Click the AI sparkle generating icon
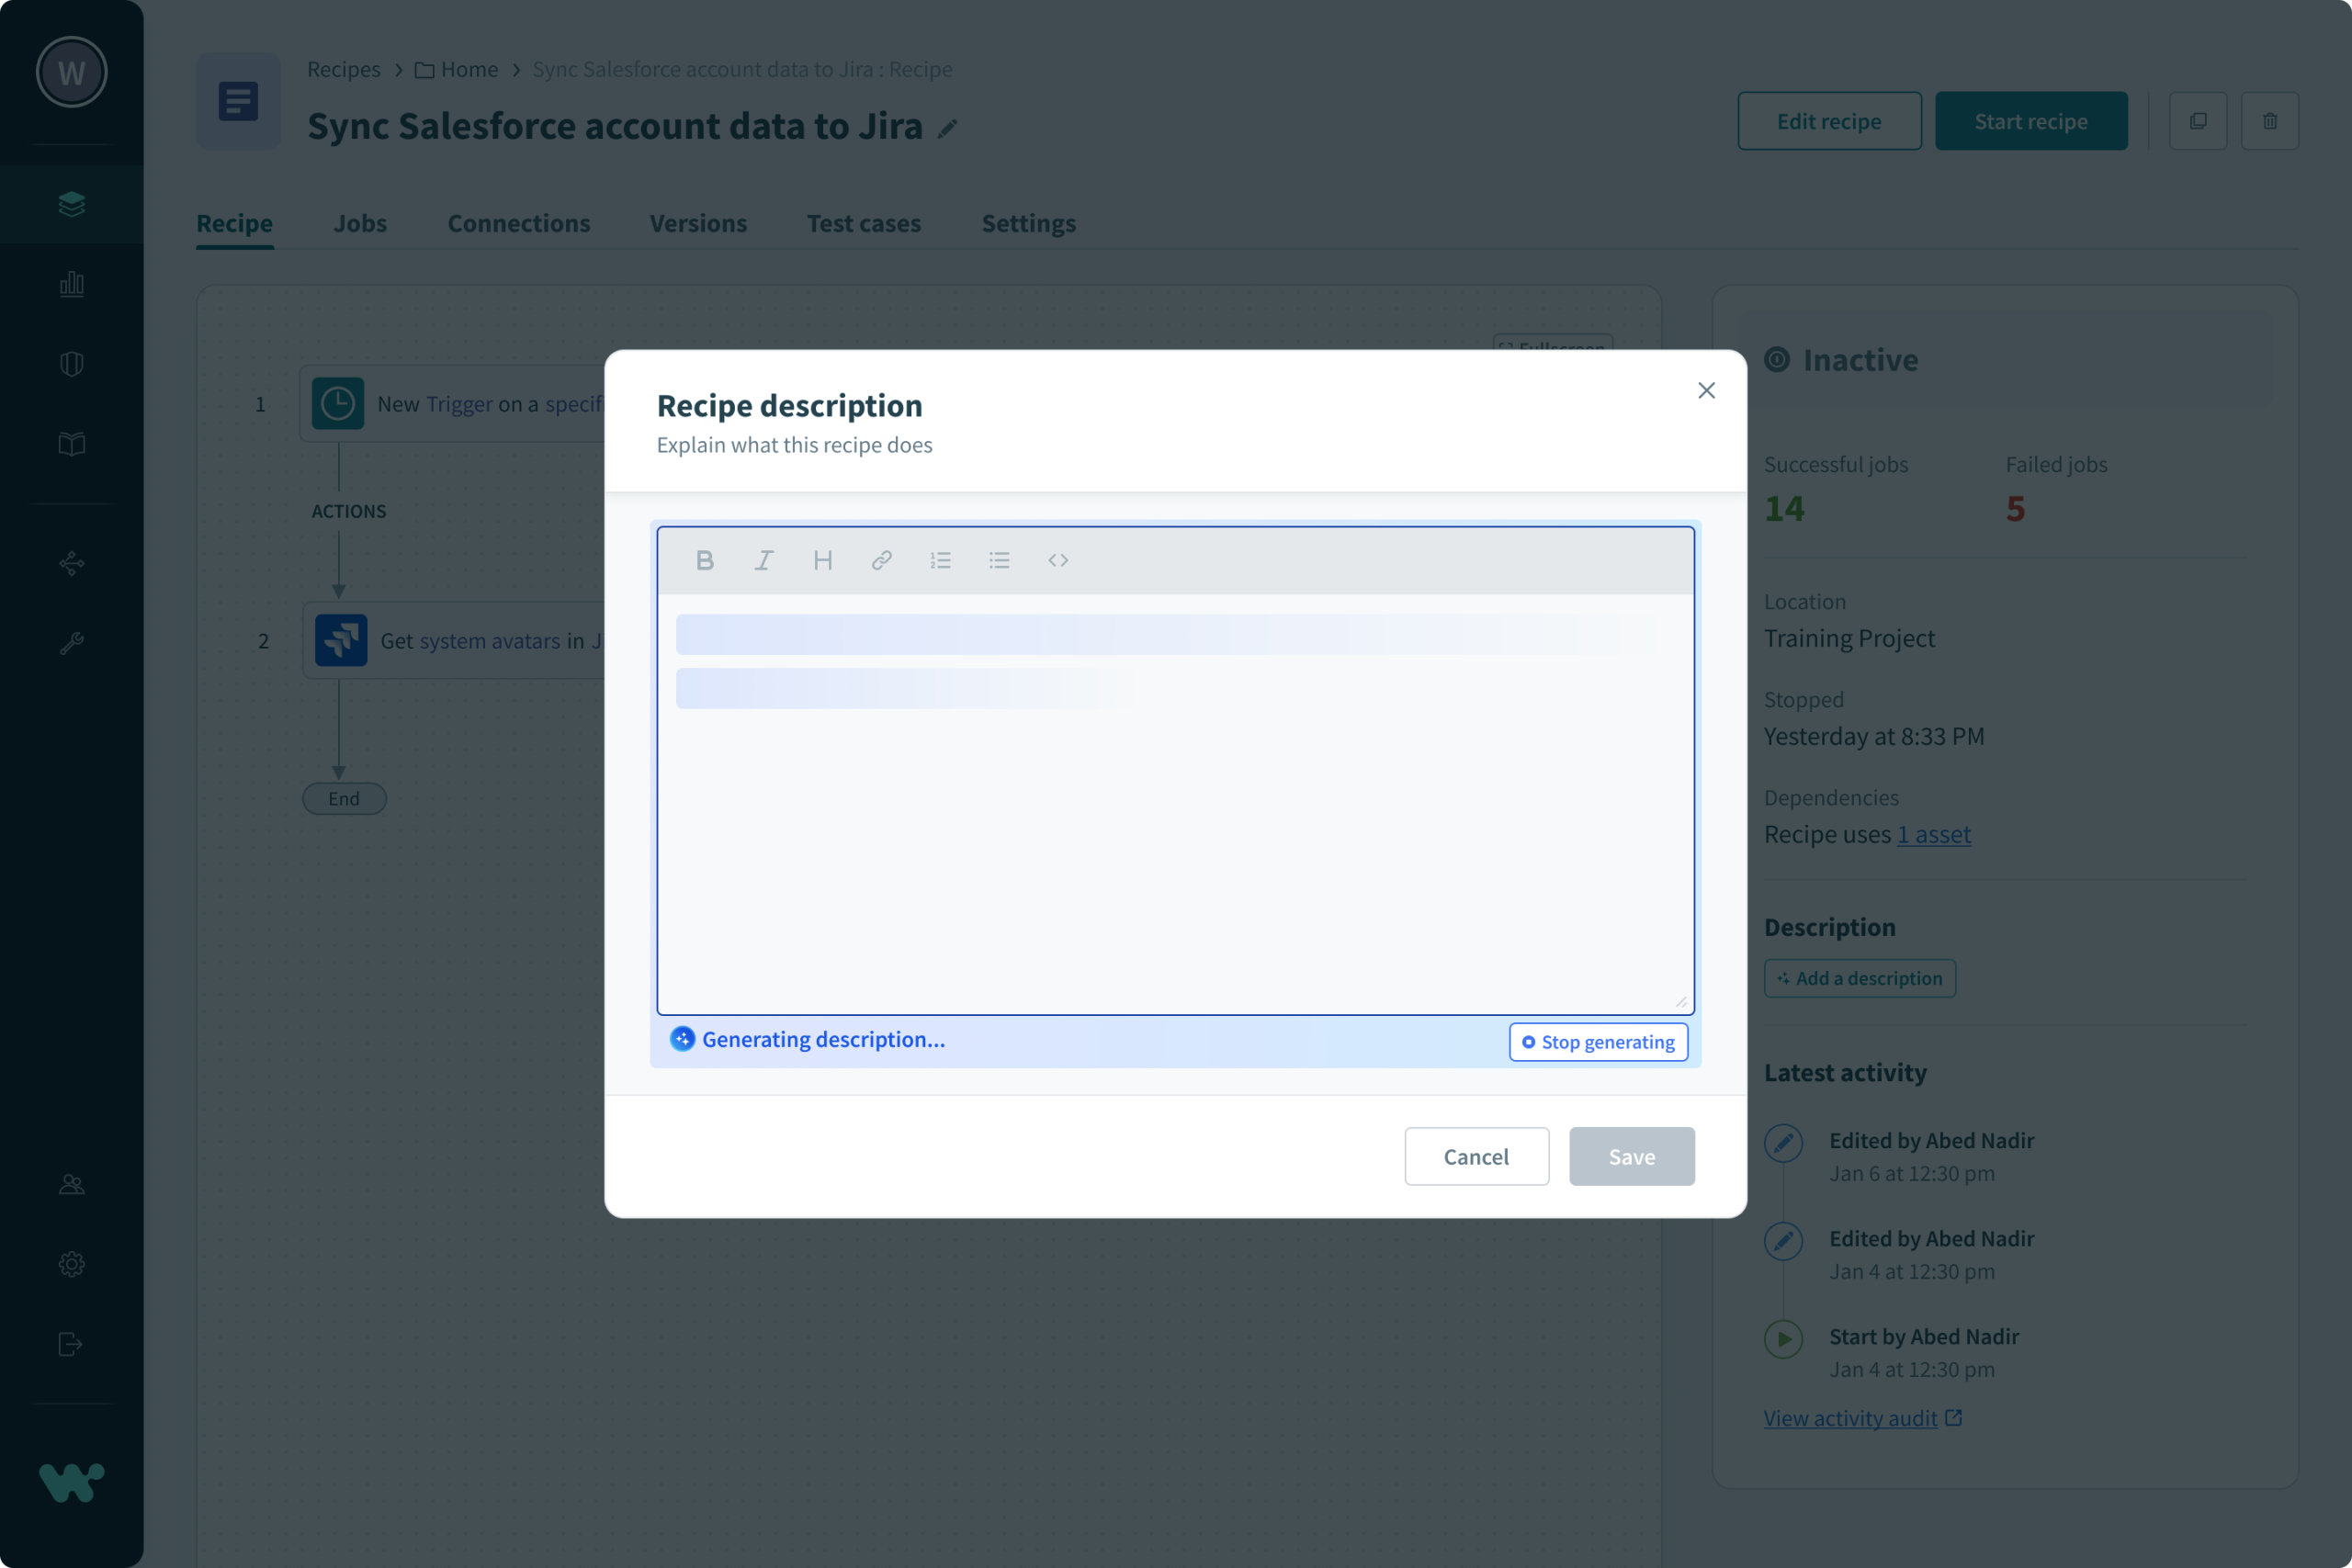Image resolution: width=2352 pixels, height=1568 pixels. point(682,1039)
